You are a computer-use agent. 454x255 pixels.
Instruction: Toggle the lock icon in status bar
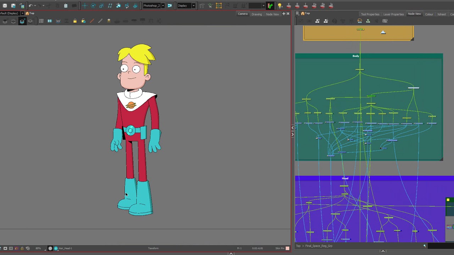click(x=22, y=248)
